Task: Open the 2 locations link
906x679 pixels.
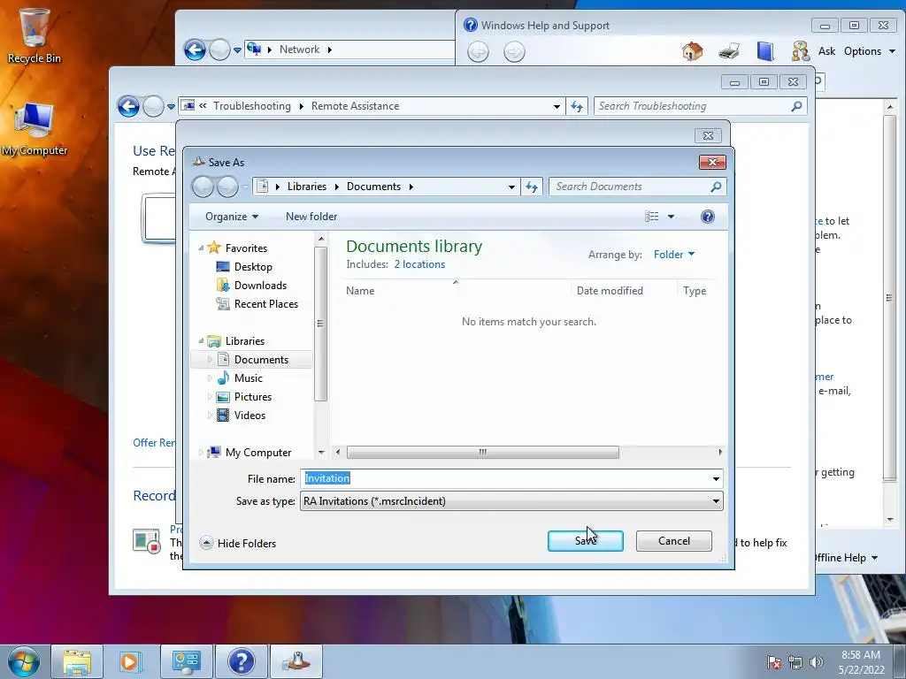Action: coord(419,264)
